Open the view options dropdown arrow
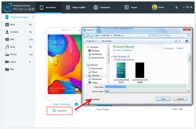The height and width of the screenshot is (129, 196). [180, 41]
